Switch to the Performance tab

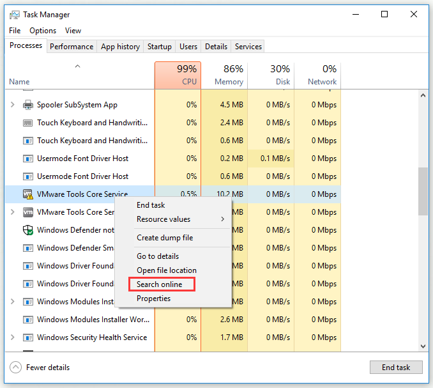click(72, 47)
